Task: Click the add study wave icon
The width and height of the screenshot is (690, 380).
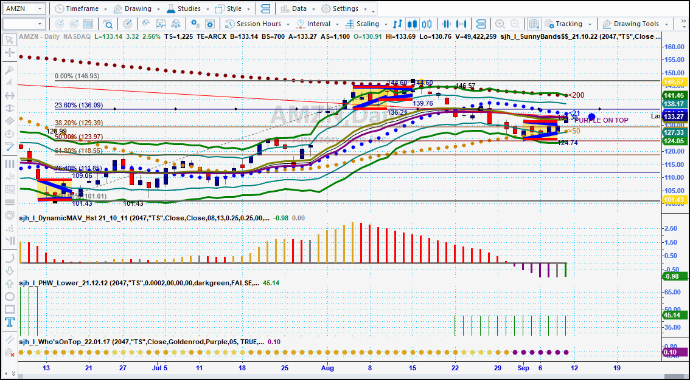Action: [x=147, y=24]
